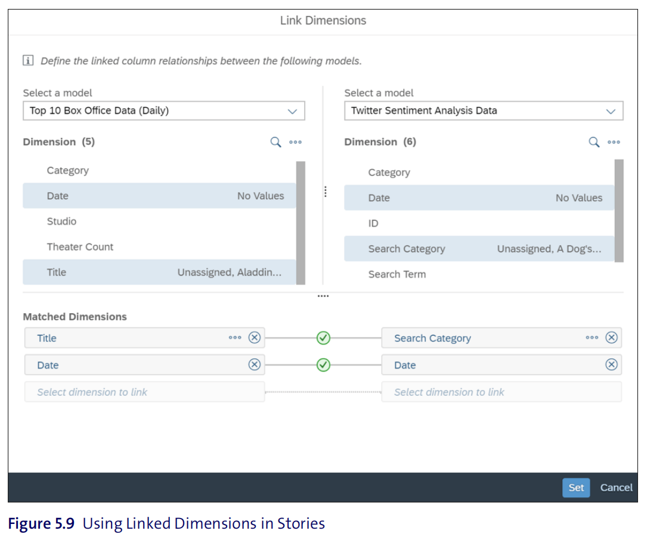Open the Top 10 Box Office model dropdown
This screenshot has width=647, height=540.
[164, 111]
